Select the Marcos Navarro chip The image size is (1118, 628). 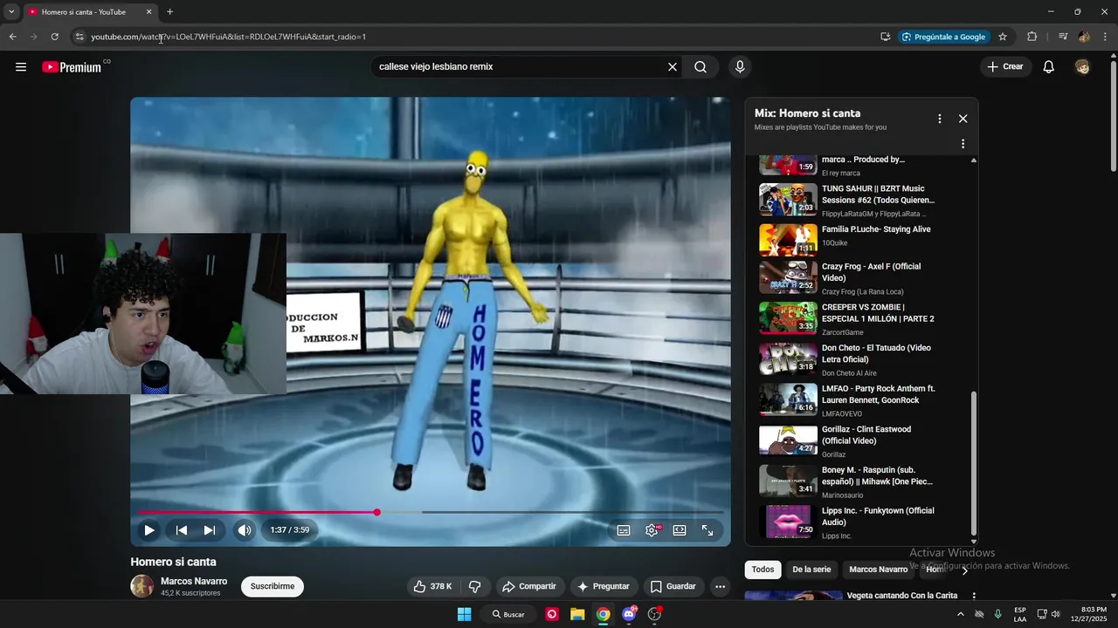[878, 570]
